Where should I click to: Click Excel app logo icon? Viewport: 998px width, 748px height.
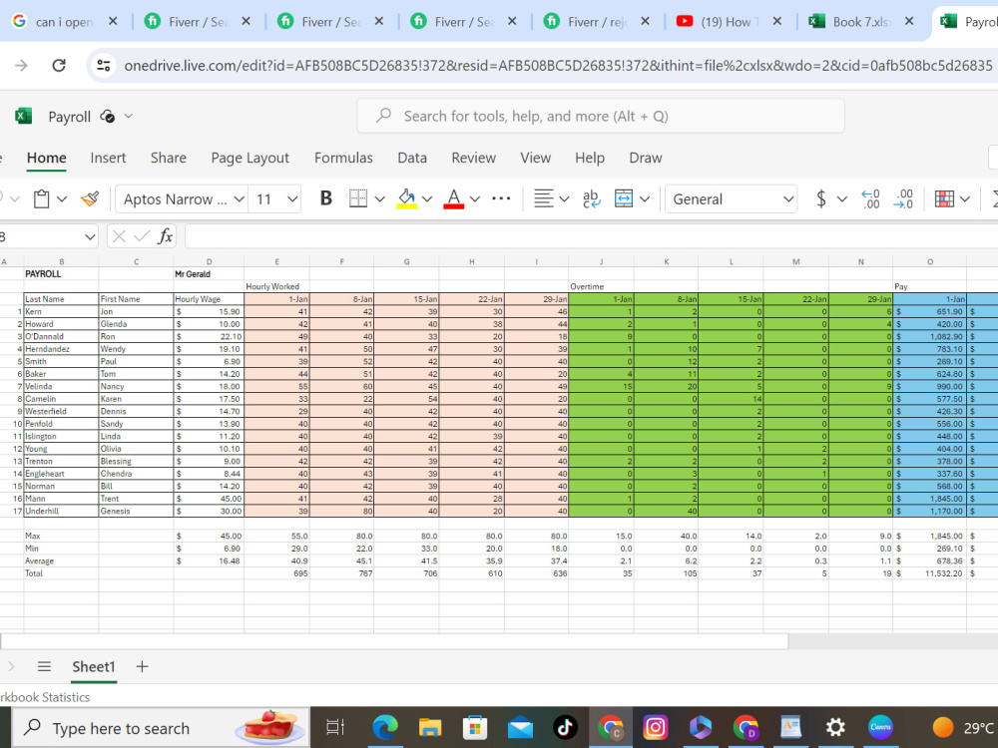(x=24, y=116)
